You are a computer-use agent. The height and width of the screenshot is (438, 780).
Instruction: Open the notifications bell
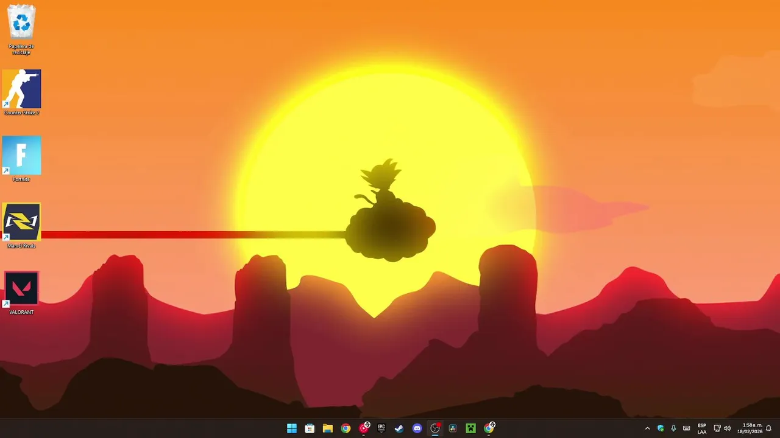click(769, 428)
